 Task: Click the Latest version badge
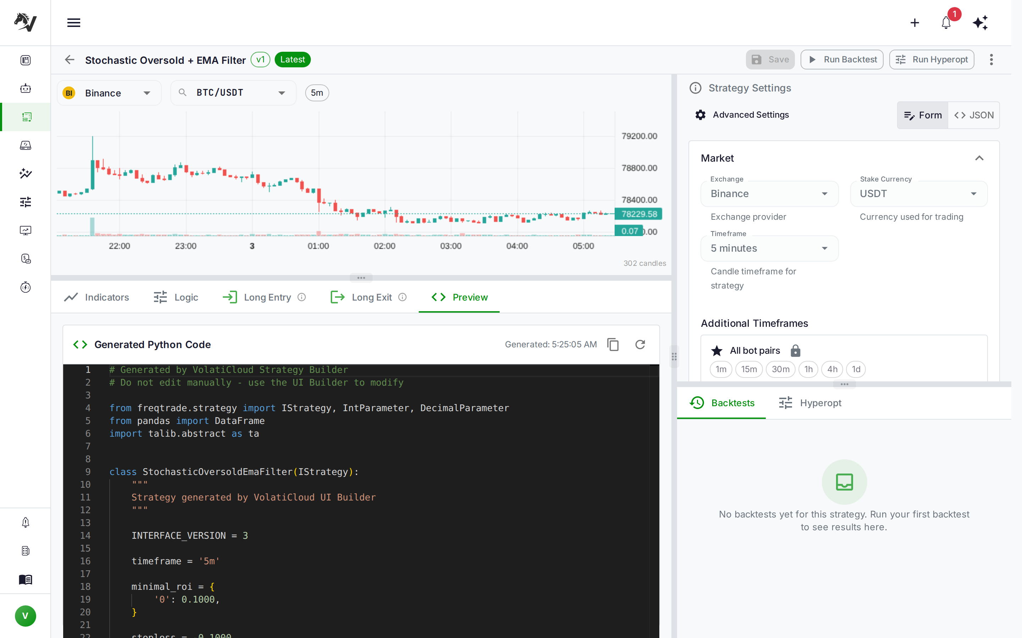click(x=293, y=60)
